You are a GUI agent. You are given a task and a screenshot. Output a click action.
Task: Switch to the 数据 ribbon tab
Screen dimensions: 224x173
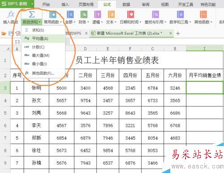pyautogui.click(x=126, y=4)
